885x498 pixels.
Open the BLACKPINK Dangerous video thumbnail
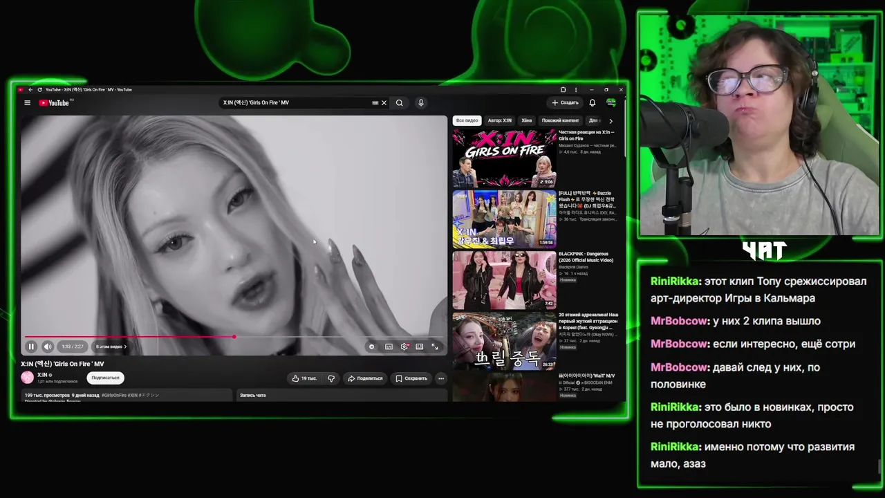[x=505, y=280]
